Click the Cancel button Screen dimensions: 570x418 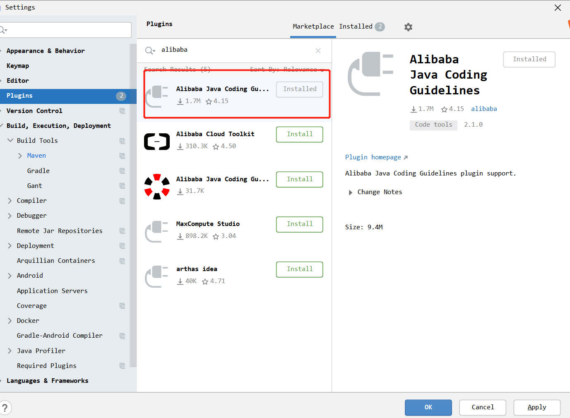(x=483, y=407)
